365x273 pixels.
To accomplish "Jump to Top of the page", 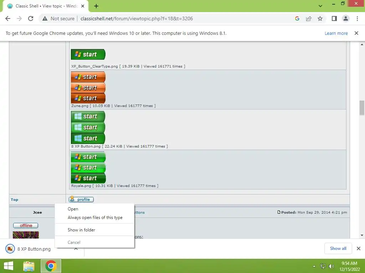I will pos(14,200).
